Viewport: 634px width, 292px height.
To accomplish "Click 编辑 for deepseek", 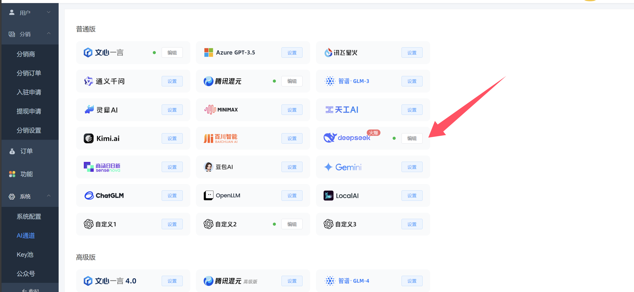I will (x=412, y=138).
